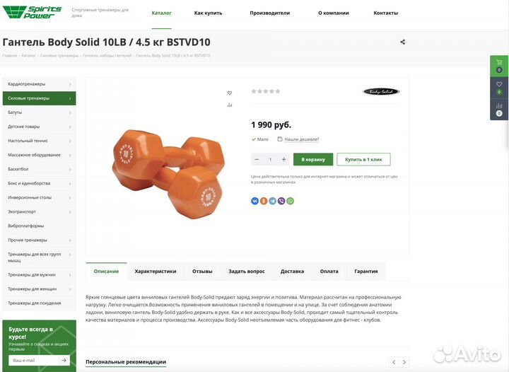Expand the Кардиотренажеры category
The height and width of the screenshot is (372, 509).
[x=40, y=84]
